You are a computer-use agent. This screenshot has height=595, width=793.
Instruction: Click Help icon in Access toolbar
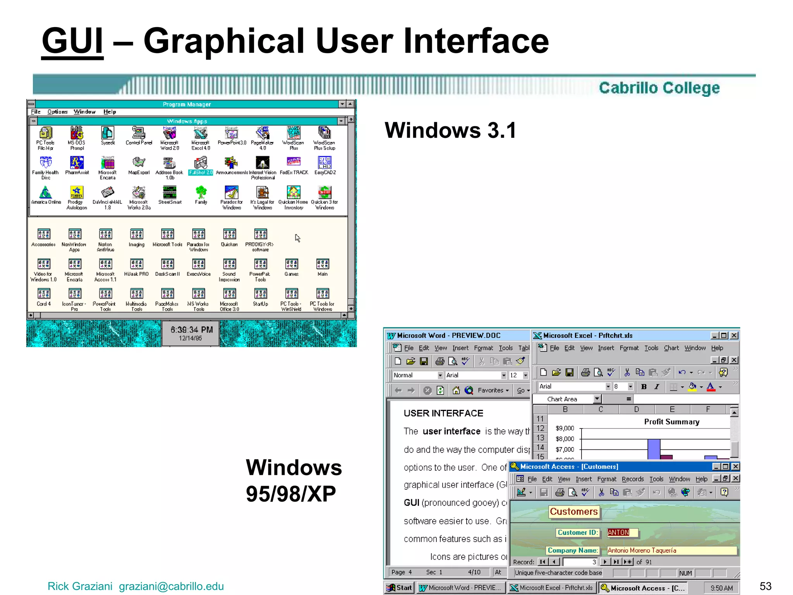[x=724, y=492]
